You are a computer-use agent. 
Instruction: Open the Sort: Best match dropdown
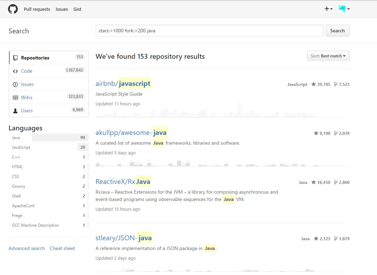click(328, 56)
